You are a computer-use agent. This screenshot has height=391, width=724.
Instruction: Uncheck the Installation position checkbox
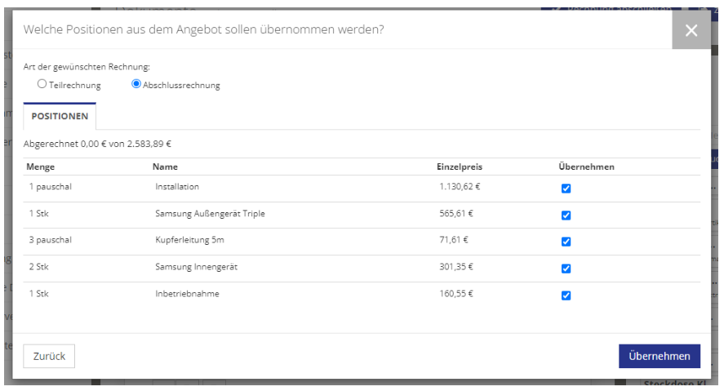[x=566, y=189]
